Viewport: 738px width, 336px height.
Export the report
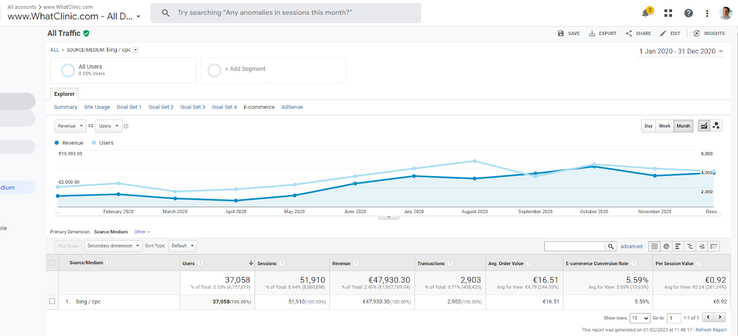pos(602,34)
